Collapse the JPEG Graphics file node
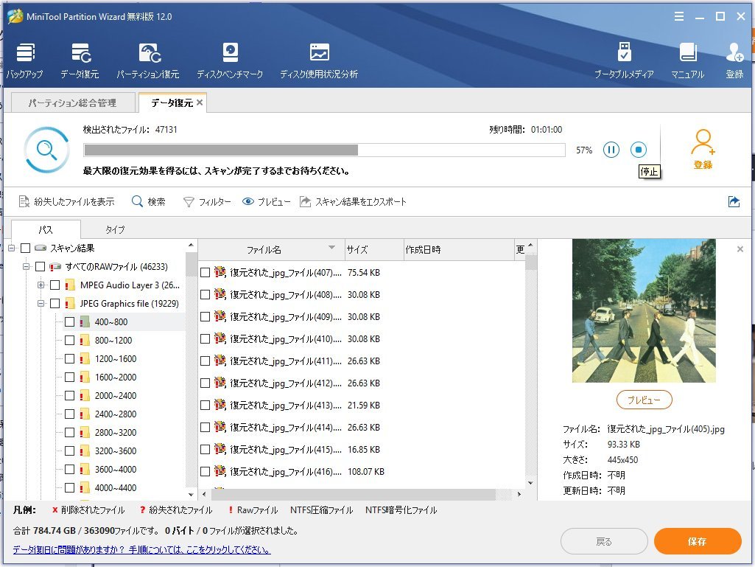Screen dimensions: 755x567 tap(41, 303)
